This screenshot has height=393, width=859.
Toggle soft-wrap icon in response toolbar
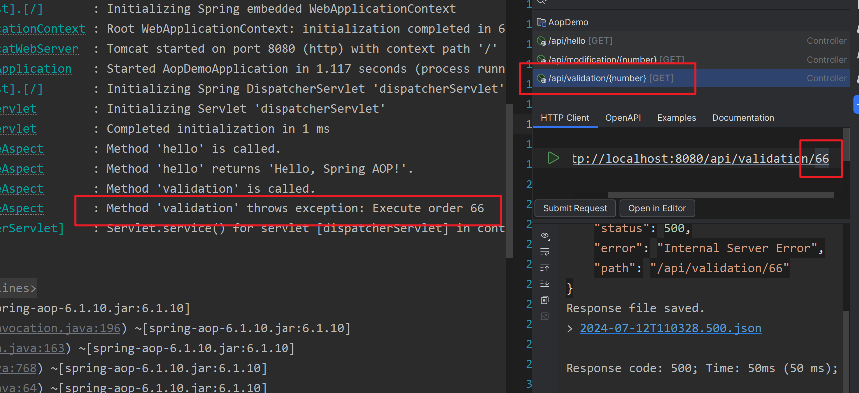545,252
